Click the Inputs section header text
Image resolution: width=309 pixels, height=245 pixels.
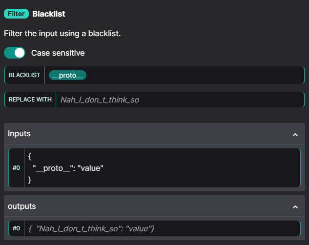coord(19,134)
